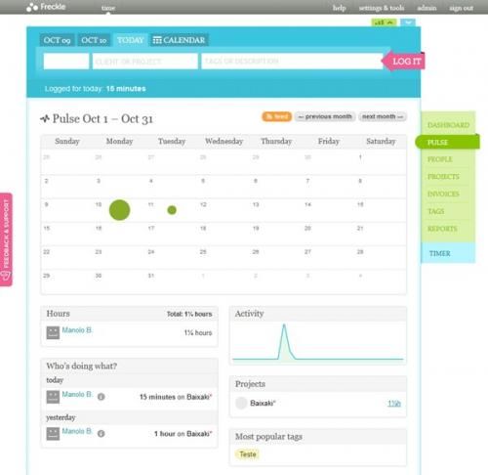
Task: Select the OCT 09 tab
Action: coord(57,40)
